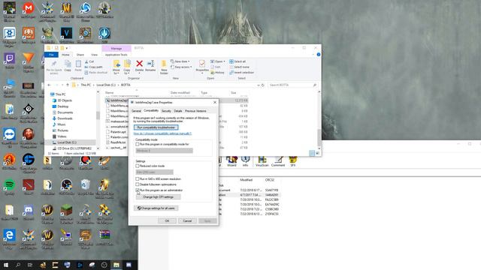Screen dimensions: 481x270
Task: Open the View ribbon tab
Action: (x=95, y=55)
